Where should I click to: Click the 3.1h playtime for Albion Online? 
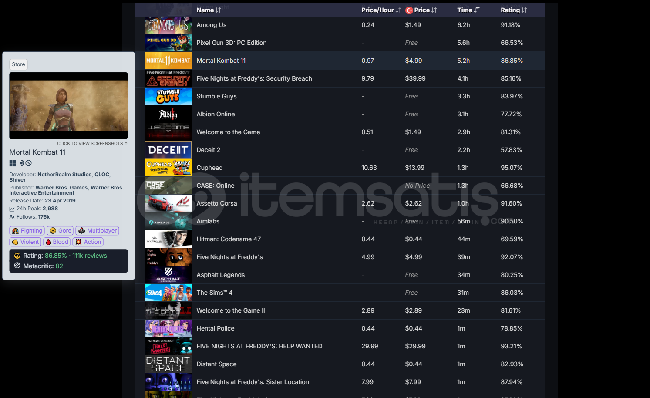[x=463, y=114]
